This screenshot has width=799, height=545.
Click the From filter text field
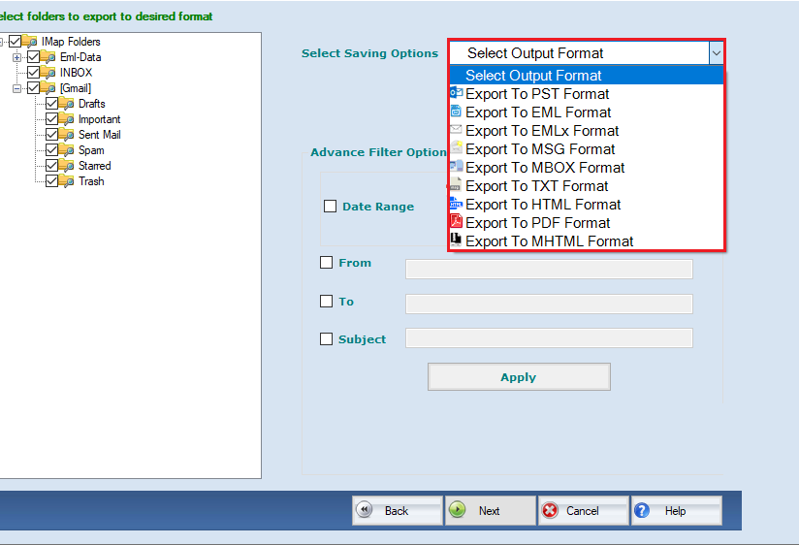pyautogui.click(x=549, y=269)
